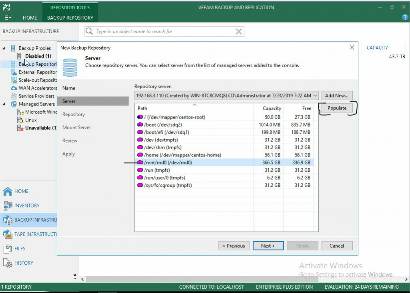Viewport: 410px width, 293px height.
Task: Click the help question mark icon
Action: [405, 18]
